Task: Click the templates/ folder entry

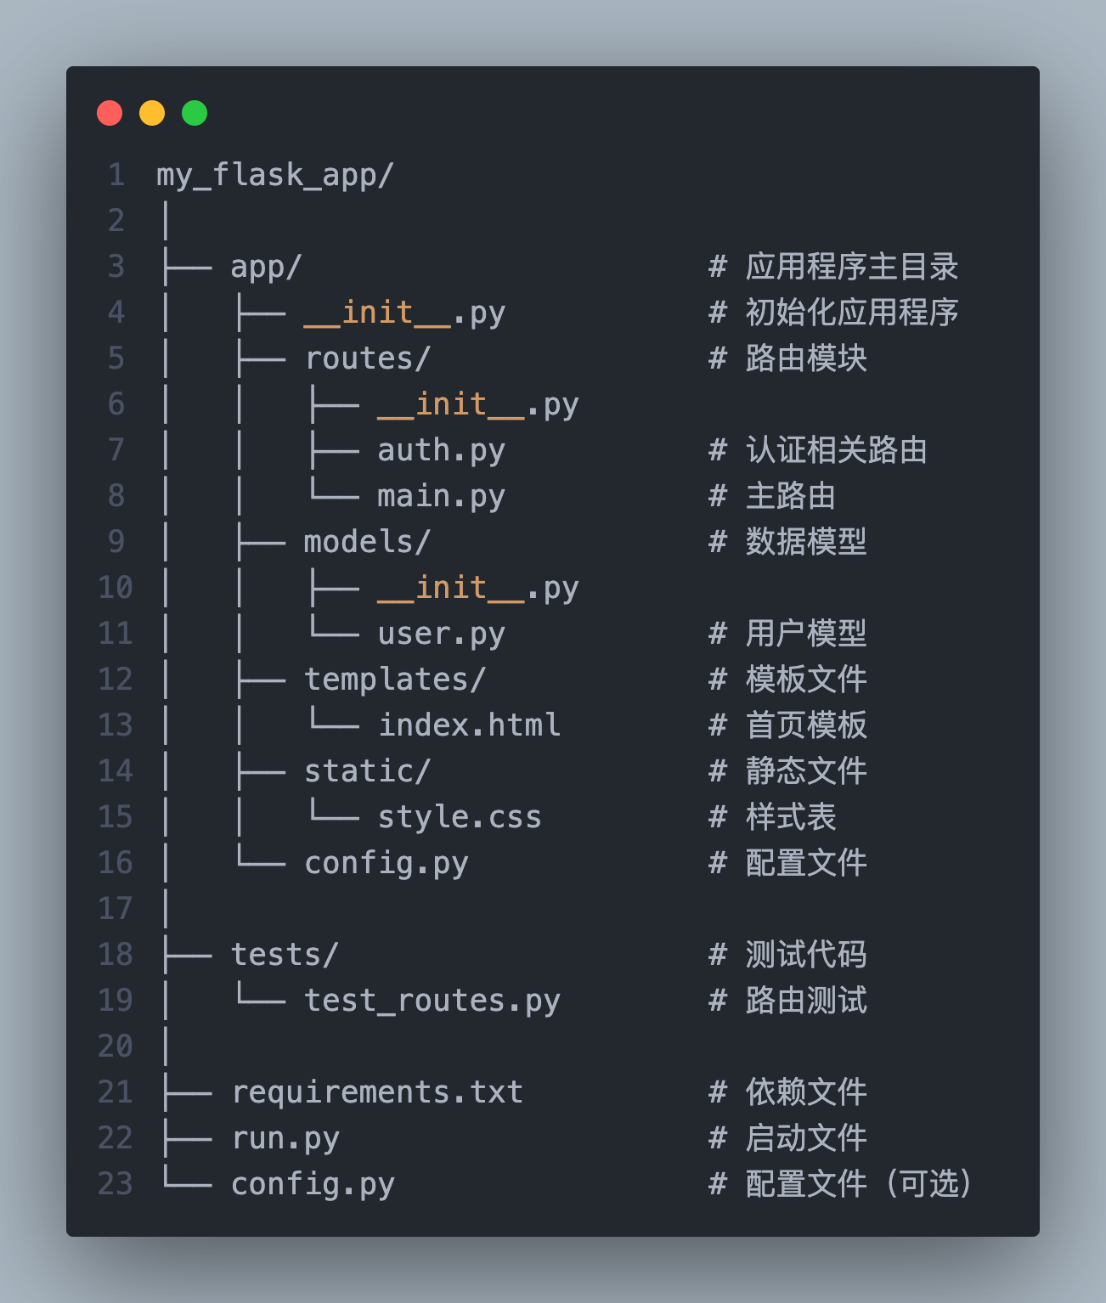Action: pyautogui.click(x=395, y=680)
